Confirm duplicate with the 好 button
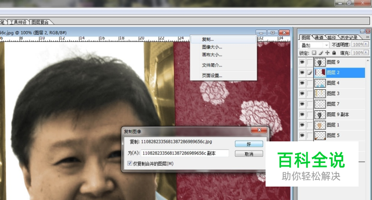The width and height of the screenshot is (372, 200). click(249, 144)
